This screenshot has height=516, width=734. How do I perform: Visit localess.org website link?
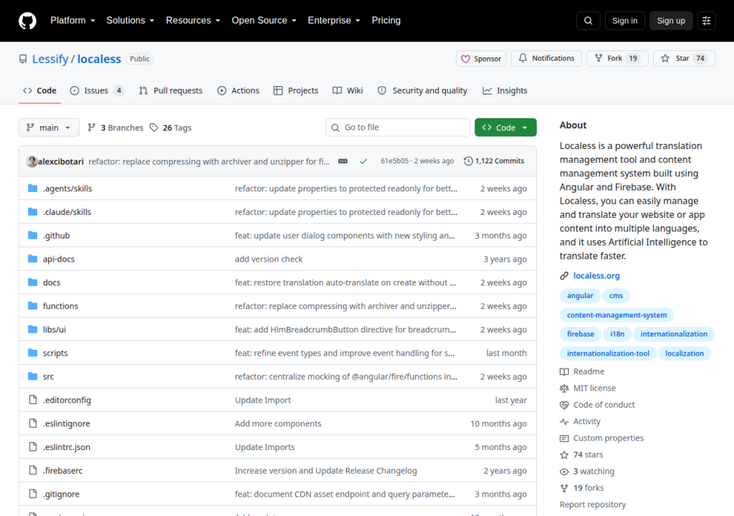click(x=596, y=276)
